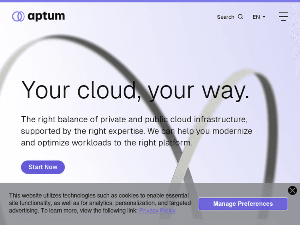Close the cookie banner with the X icon

point(292,190)
